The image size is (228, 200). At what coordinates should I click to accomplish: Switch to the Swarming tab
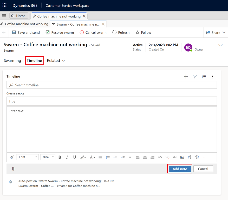coord(12,60)
